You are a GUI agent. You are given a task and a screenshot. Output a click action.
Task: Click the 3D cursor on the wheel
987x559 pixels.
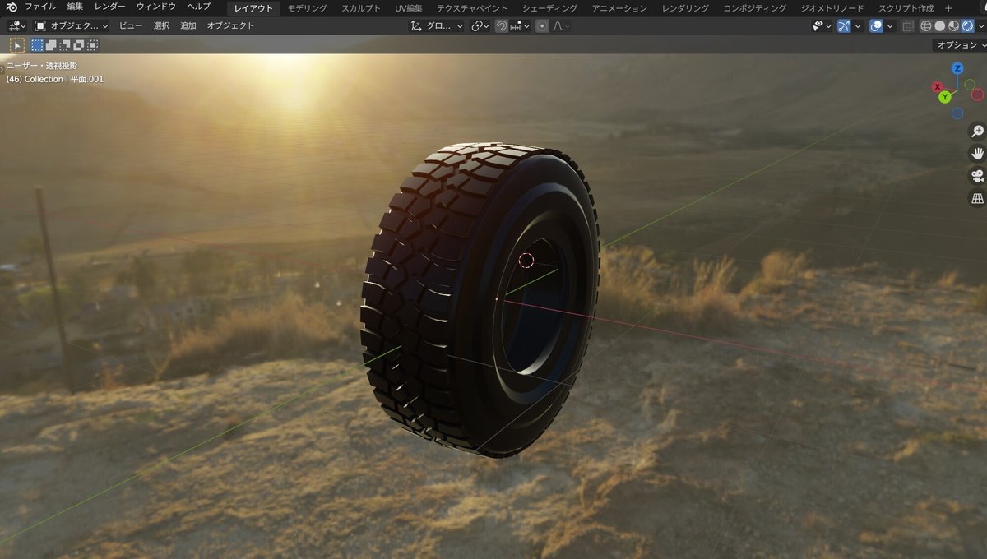[526, 261]
